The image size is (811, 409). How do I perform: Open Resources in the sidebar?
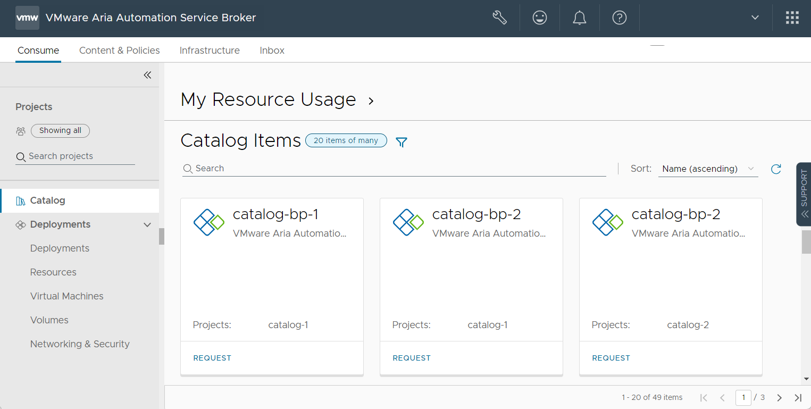coord(53,272)
